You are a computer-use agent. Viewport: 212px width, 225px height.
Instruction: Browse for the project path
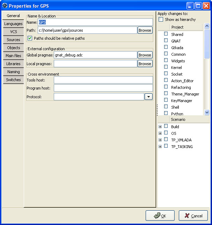[145, 30]
